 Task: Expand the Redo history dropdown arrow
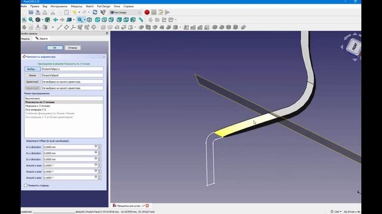pyautogui.click(x=89, y=12)
